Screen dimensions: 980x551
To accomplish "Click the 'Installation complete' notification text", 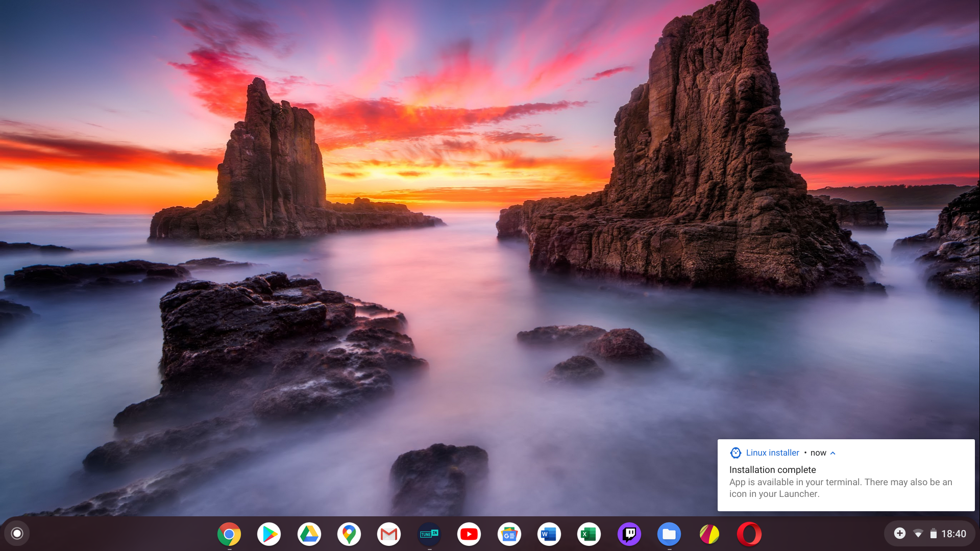I will pyautogui.click(x=773, y=470).
